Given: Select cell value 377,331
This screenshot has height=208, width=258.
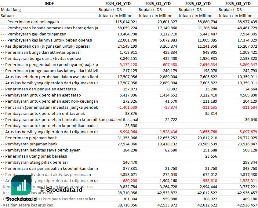Looking at the screenshot, I should [130, 168].
